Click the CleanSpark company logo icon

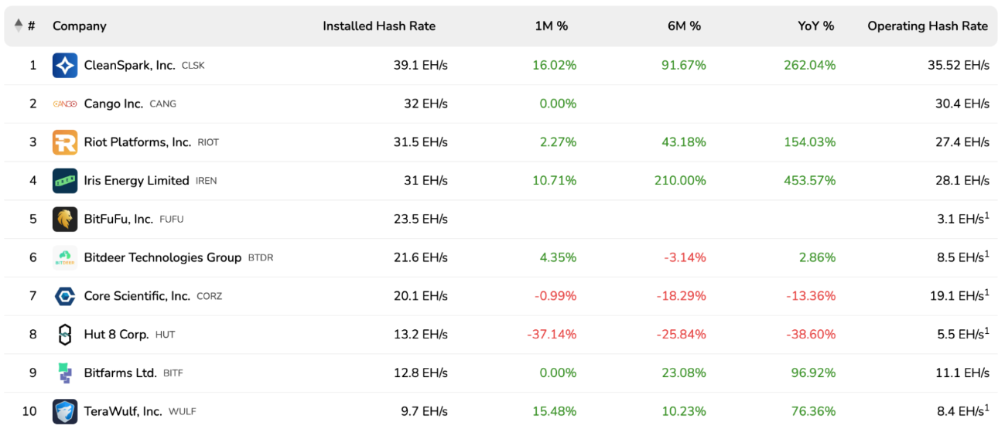pyautogui.click(x=65, y=66)
